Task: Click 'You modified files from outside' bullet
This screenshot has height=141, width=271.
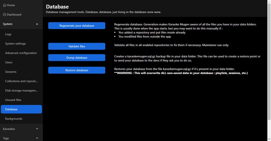Action: tap(145, 37)
